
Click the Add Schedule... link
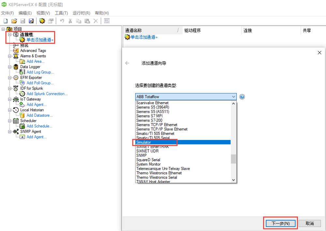[x=39, y=126]
